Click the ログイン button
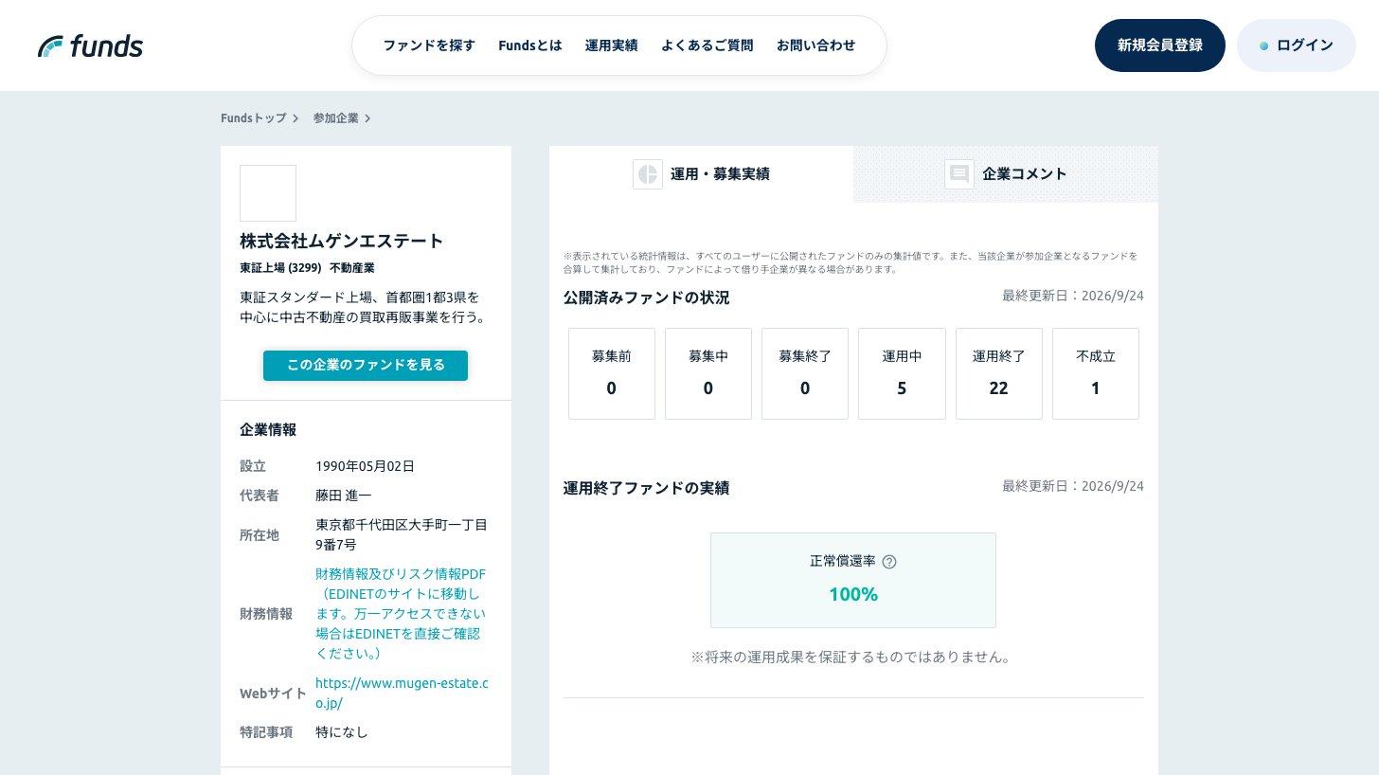This screenshot has width=1379, height=775. (x=1297, y=45)
